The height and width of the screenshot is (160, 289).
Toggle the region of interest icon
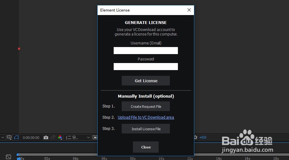pos(95,137)
